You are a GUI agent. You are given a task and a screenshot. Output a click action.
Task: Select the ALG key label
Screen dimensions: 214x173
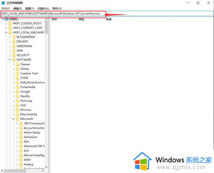[27, 151]
